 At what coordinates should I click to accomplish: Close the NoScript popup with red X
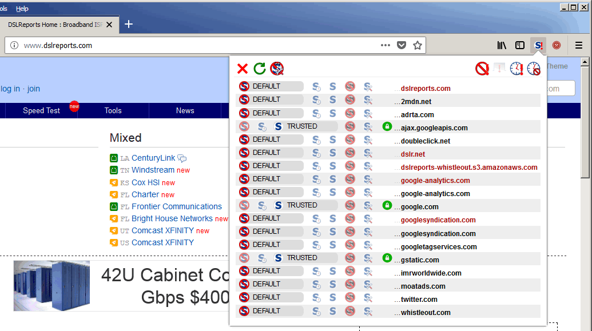tap(243, 69)
